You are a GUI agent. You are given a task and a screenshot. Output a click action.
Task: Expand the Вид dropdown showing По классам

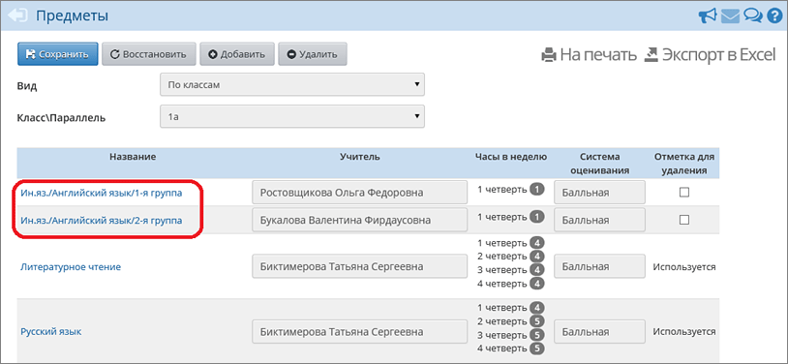pyautogui.click(x=292, y=84)
